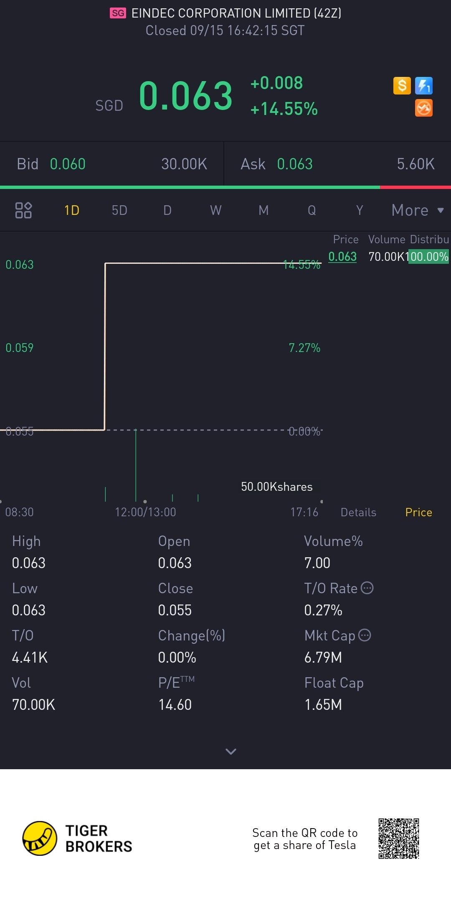Tap the SG market tag icon
This screenshot has width=451, height=908.
118,13
